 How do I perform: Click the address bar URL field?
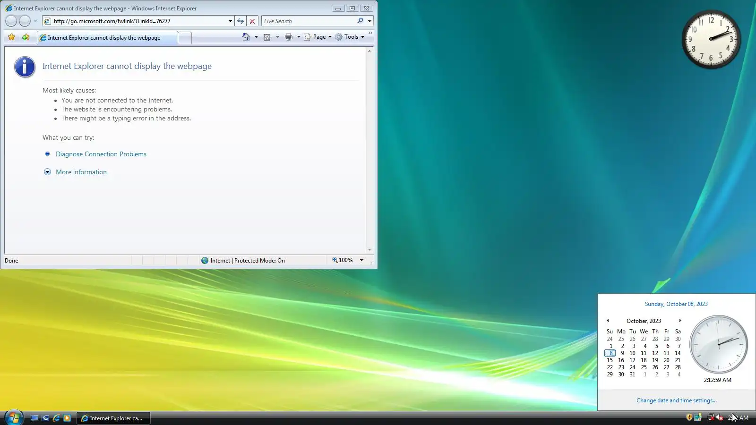coord(139,21)
